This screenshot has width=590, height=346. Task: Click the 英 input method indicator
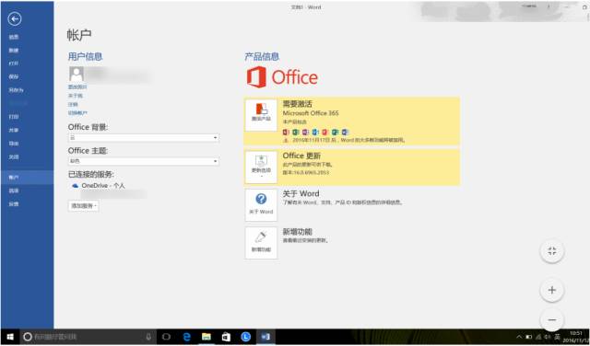(x=557, y=337)
